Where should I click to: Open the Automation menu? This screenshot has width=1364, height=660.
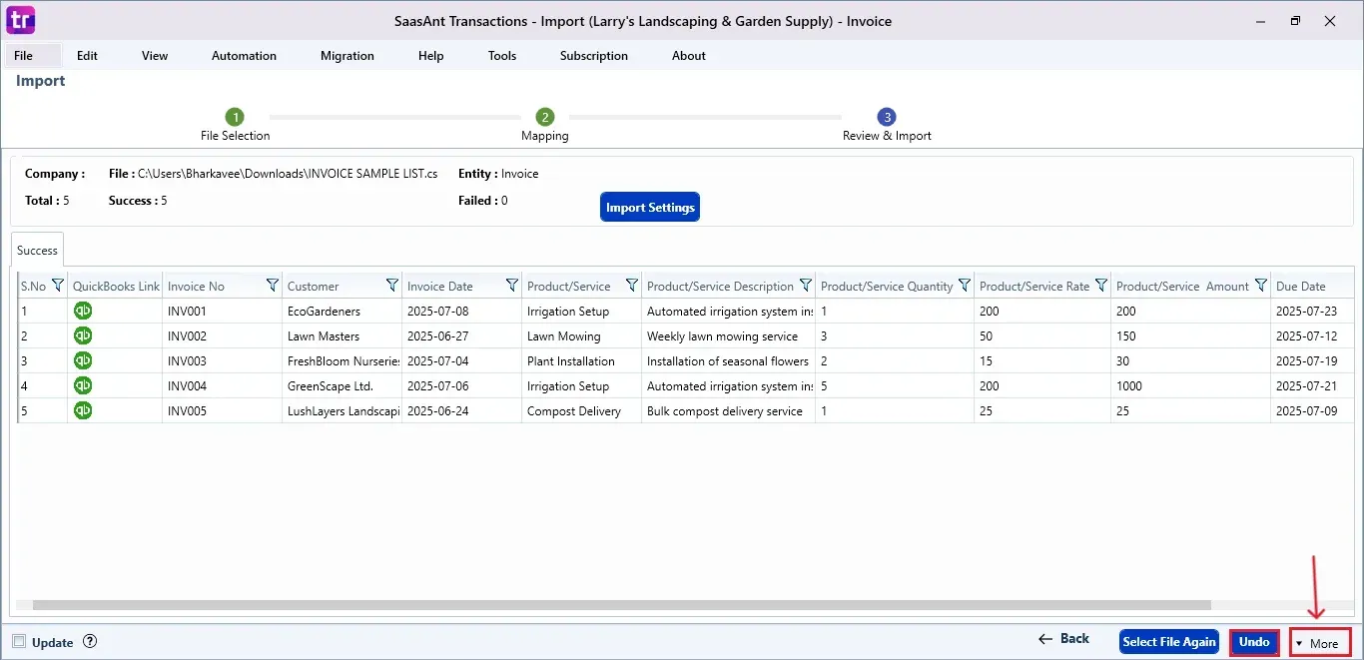(x=244, y=56)
